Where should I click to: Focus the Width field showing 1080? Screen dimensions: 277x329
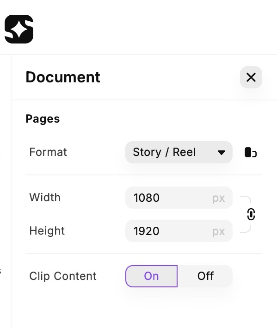pyautogui.click(x=179, y=198)
